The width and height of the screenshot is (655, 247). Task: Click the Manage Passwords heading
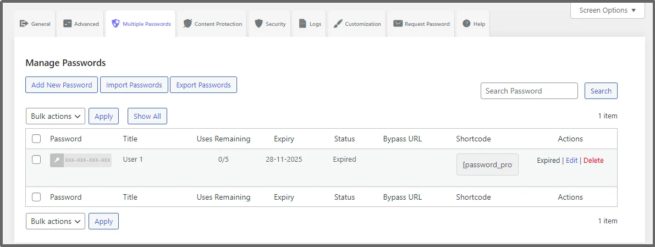pos(65,63)
